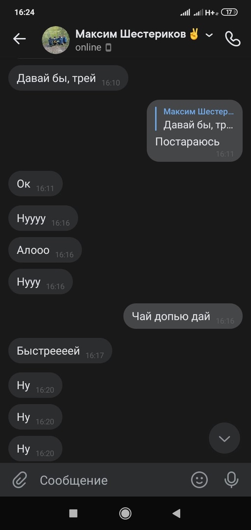Image resolution: width=251 pixels, height=530 pixels.
Task: Focus the Сообщение text input field
Action: tap(111, 480)
